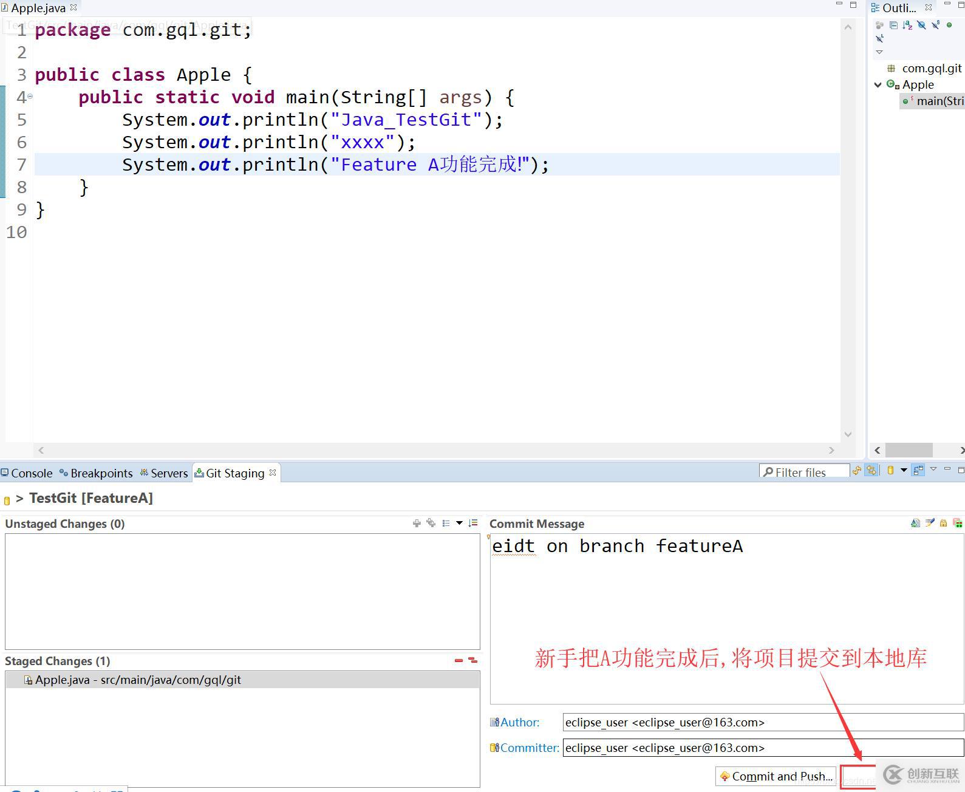Open the Git Staging view menu

(933, 469)
